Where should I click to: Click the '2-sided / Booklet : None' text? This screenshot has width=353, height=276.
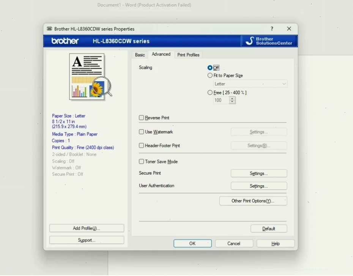74,154
